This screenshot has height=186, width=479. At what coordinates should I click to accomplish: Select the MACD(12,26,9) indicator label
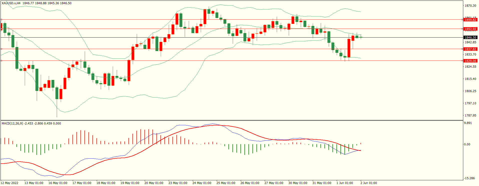[12, 123]
